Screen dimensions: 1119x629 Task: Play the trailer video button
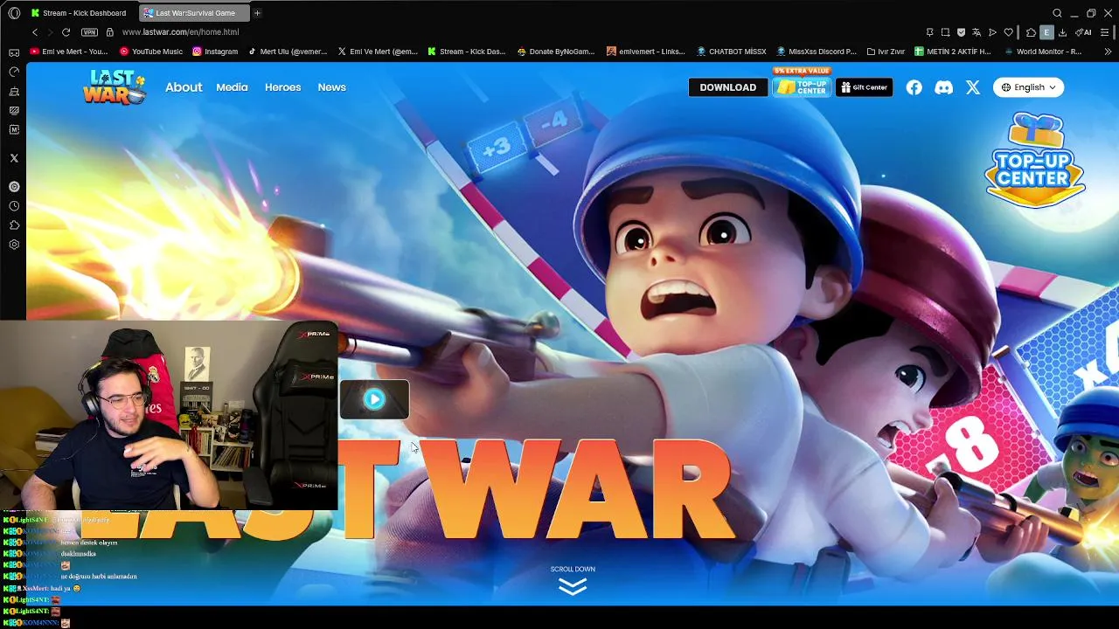pos(374,399)
